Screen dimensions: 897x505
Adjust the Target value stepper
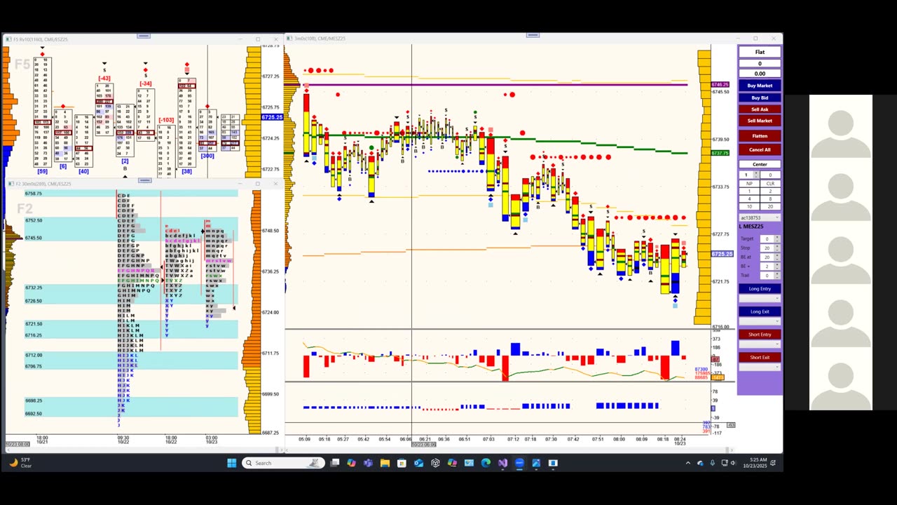pos(777,239)
